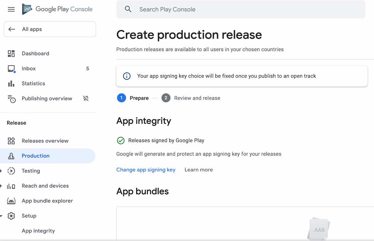Click the Releases signed by Google Play text
The width and height of the screenshot is (374, 241).
pos(166,140)
